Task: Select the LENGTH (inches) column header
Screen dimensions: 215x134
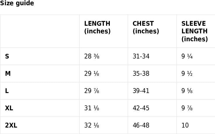Action: tap(97, 28)
